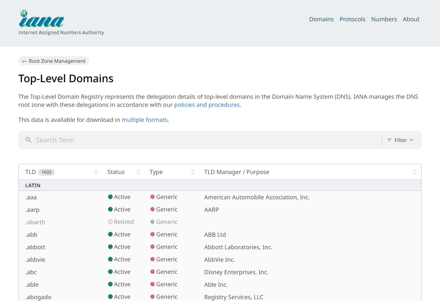Click green Active status dot for .aaa
This screenshot has width=440, height=301.
tap(110, 197)
